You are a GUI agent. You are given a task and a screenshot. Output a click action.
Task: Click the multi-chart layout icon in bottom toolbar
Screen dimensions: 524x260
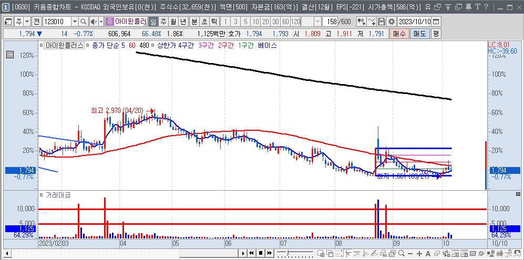click(321, 253)
